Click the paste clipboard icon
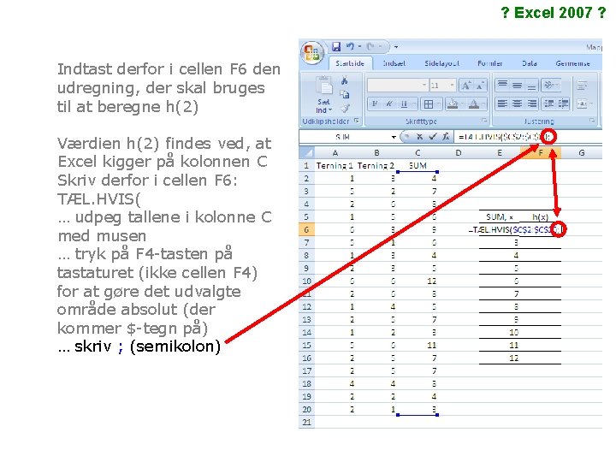616x462 pixels. coord(324,86)
